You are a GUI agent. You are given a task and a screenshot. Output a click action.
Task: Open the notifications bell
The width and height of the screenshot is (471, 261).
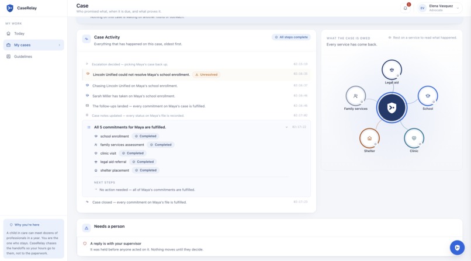coord(405,8)
